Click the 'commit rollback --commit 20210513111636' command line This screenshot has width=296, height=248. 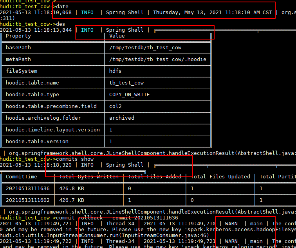117,217
